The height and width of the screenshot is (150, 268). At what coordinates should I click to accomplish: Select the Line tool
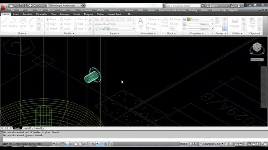pyautogui.click(x=5, y=22)
